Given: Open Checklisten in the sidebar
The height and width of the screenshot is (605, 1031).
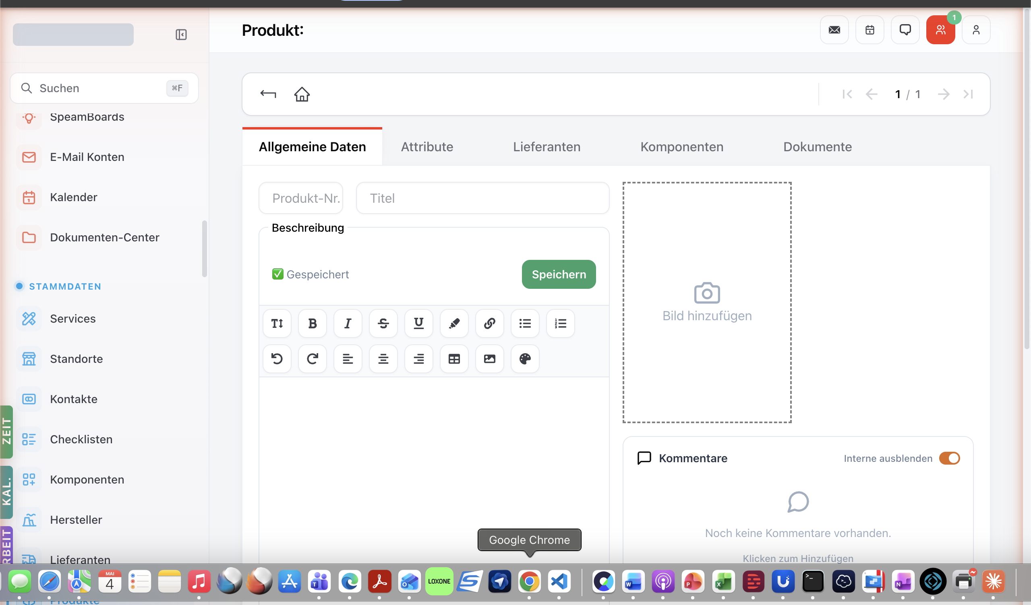Looking at the screenshot, I should coord(81,439).
